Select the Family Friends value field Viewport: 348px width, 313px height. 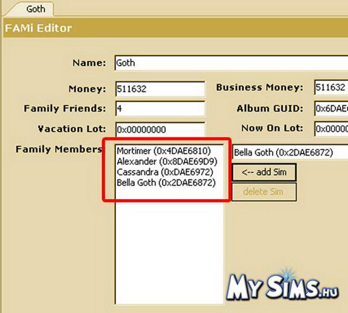[160, 109]
